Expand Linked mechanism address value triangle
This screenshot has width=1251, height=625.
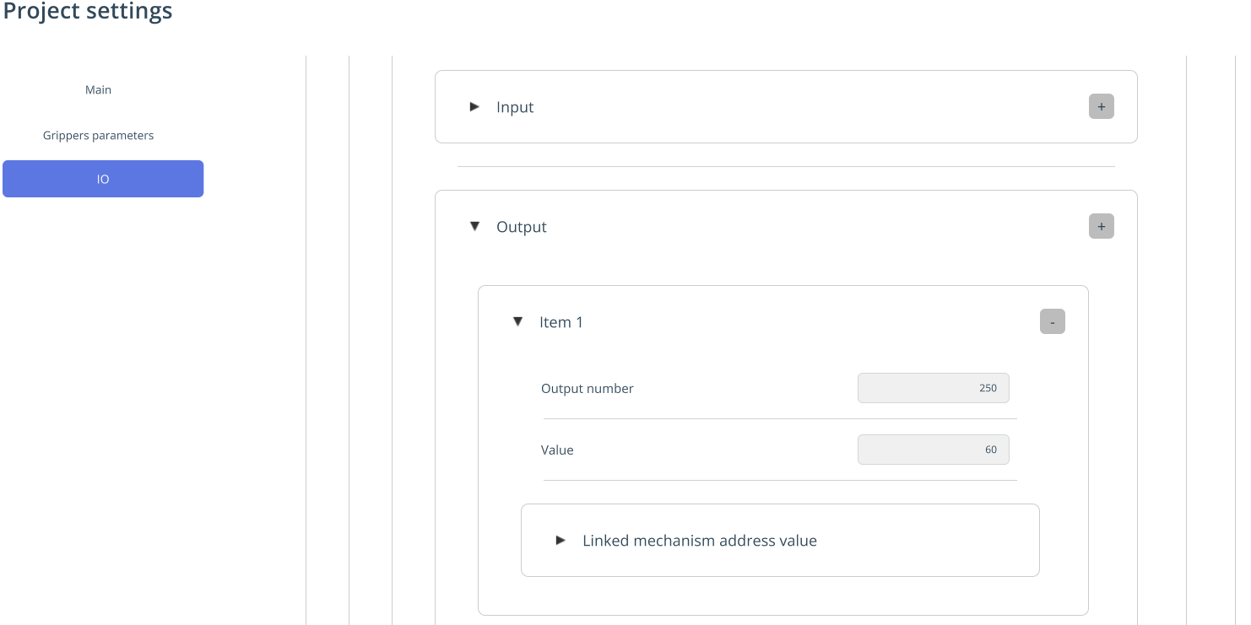(561, 540)
